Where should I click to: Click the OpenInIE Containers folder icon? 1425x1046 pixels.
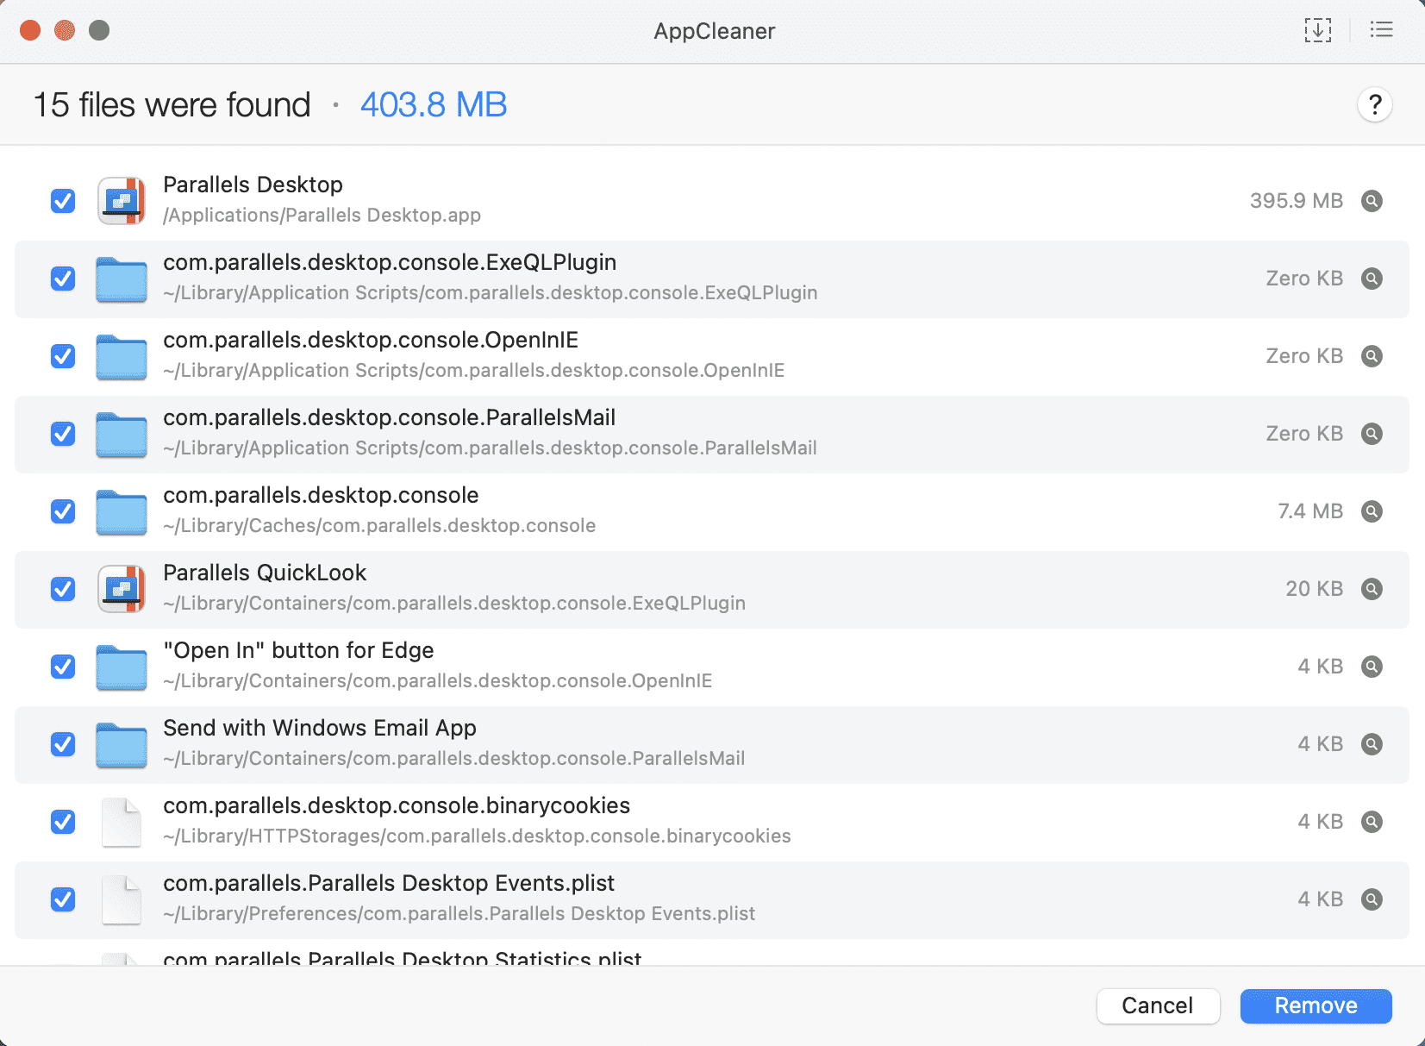point(122,667)
